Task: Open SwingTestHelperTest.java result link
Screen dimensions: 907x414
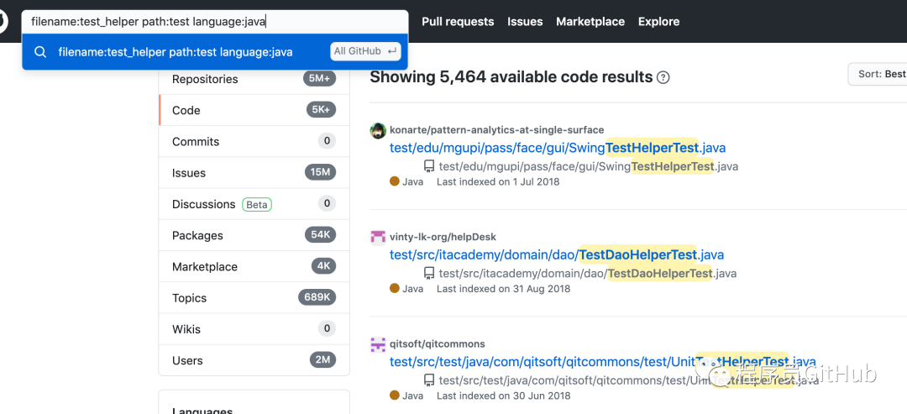Action: (x=558, y=148)
